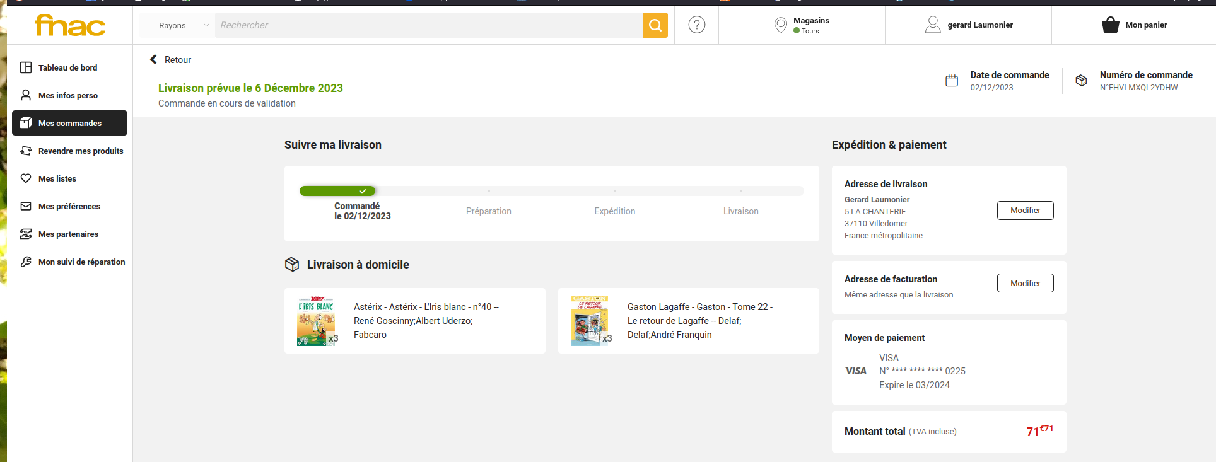This screenshot has width=1216, height=462.
Task: Open the help question mark icon
Action: tap(696, 25)
